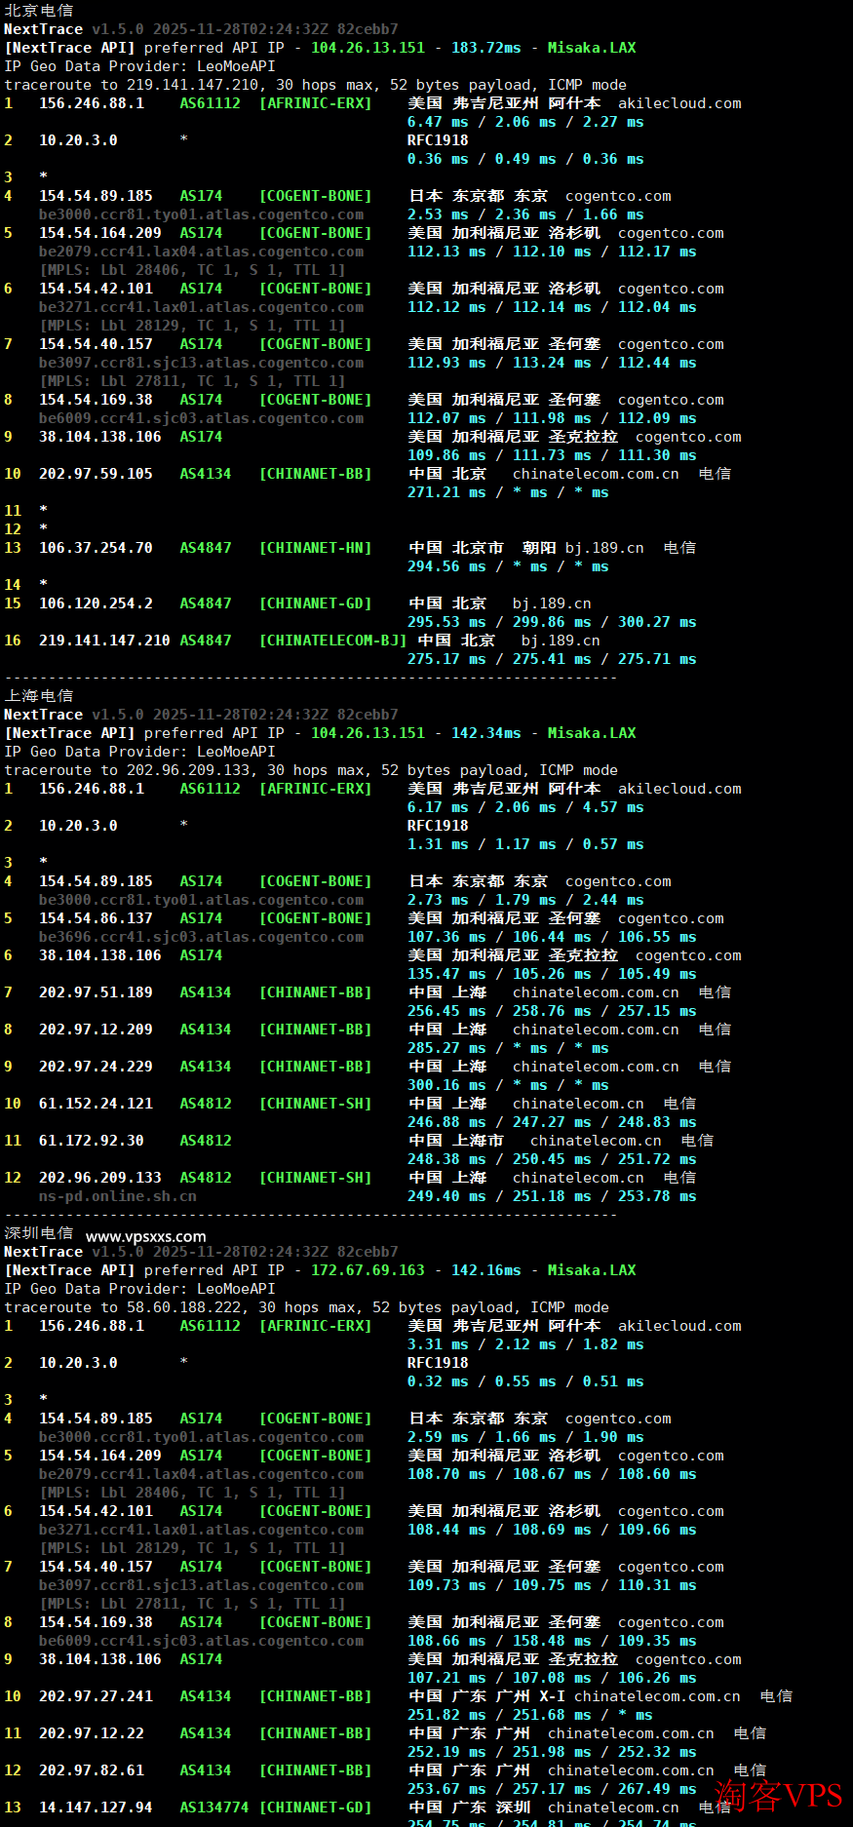Click the 248.38 ms latency value
The image size is (853, 1827).
(446, 1159)
